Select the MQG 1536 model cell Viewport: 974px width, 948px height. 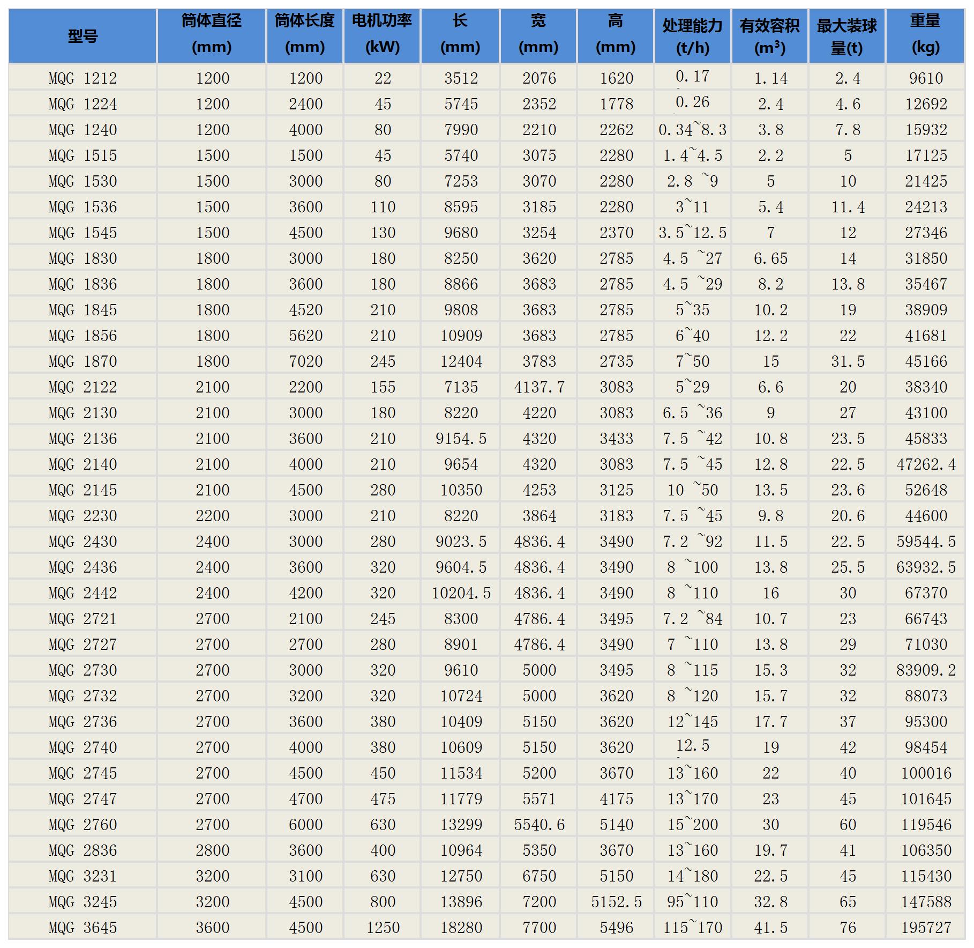tap(83, 207)
